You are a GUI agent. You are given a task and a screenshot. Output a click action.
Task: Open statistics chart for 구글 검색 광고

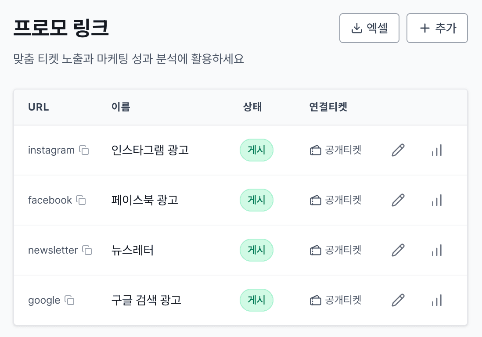[436, 300]
